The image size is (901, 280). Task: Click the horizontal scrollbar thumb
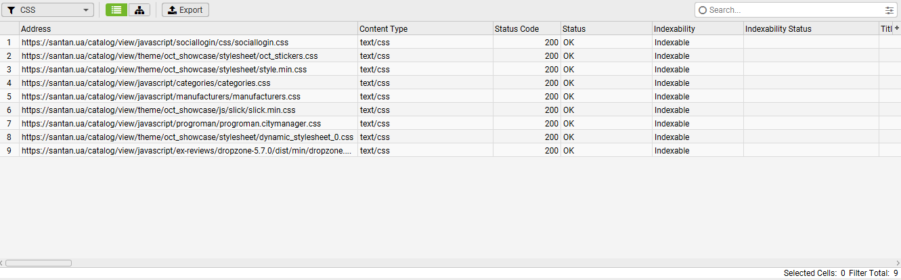pos(39,263)
